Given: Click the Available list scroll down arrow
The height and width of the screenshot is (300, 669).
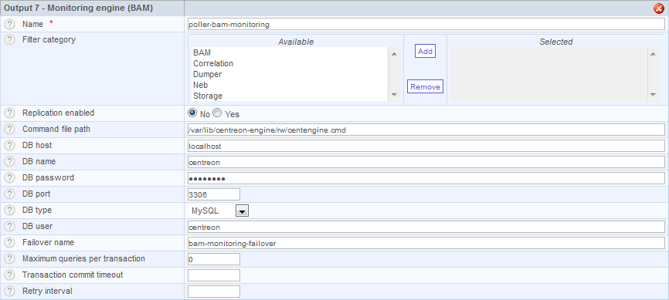Looking at the screenshot, I should tap(394, 95).
